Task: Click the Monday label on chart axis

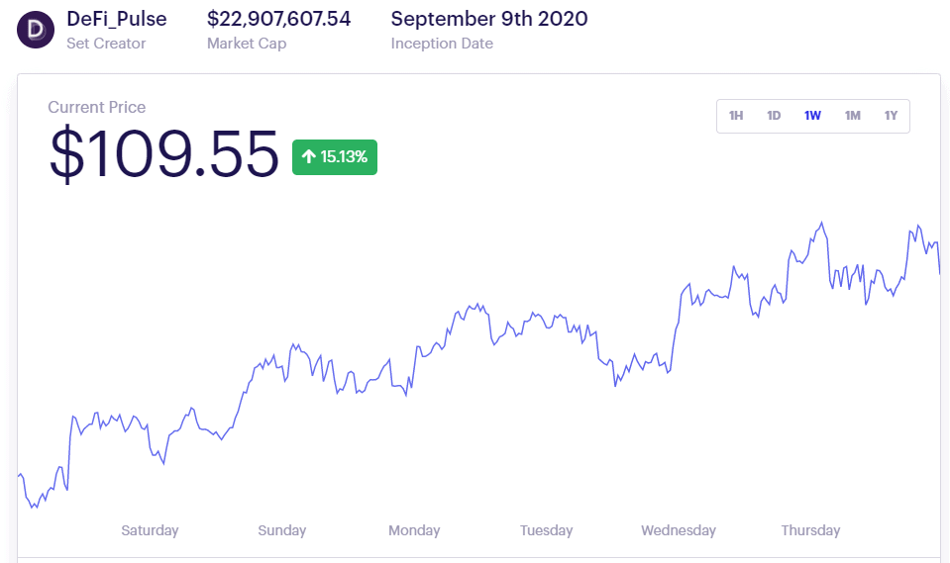Action: tap(414, 530)
